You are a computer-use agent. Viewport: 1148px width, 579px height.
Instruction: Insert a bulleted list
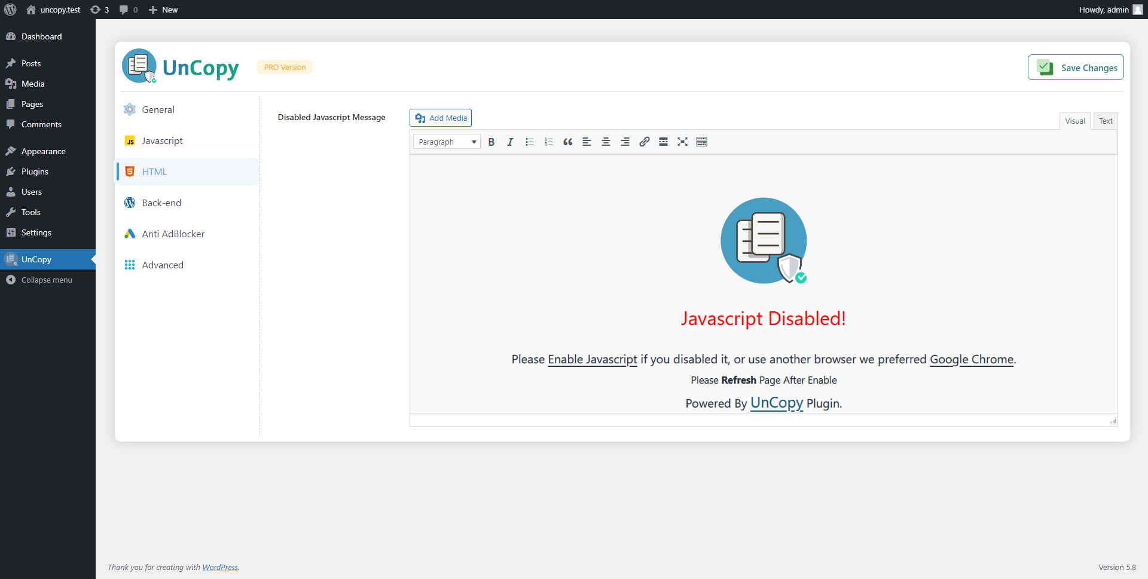click(529, 142)
